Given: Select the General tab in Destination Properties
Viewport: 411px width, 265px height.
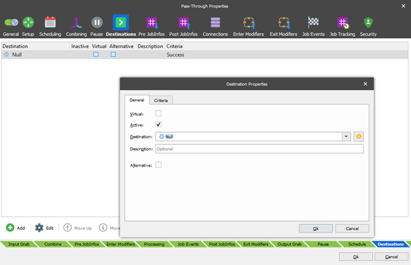Looking at the screenshot, I should point(137,100).
